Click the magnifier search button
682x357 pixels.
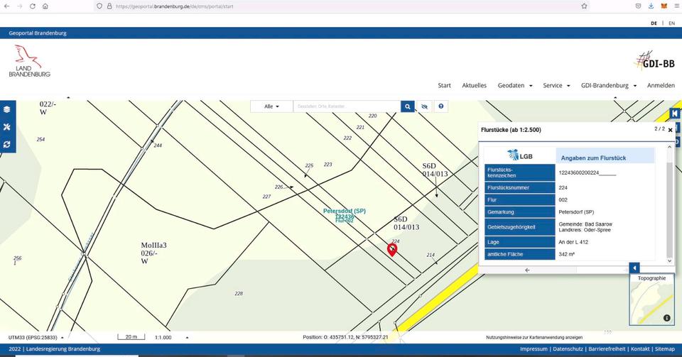click(x=407, y=106)
